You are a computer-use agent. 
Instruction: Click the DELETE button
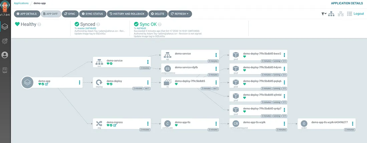click(x=158, y=14)
